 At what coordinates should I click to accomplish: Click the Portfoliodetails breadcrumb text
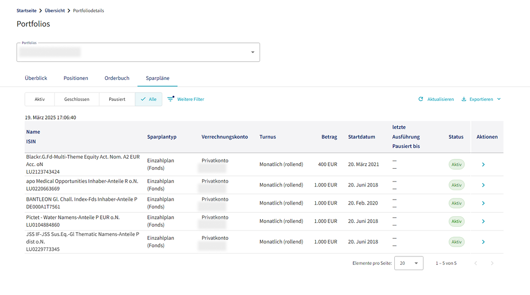pyautogui.click(x=88, y=10)
